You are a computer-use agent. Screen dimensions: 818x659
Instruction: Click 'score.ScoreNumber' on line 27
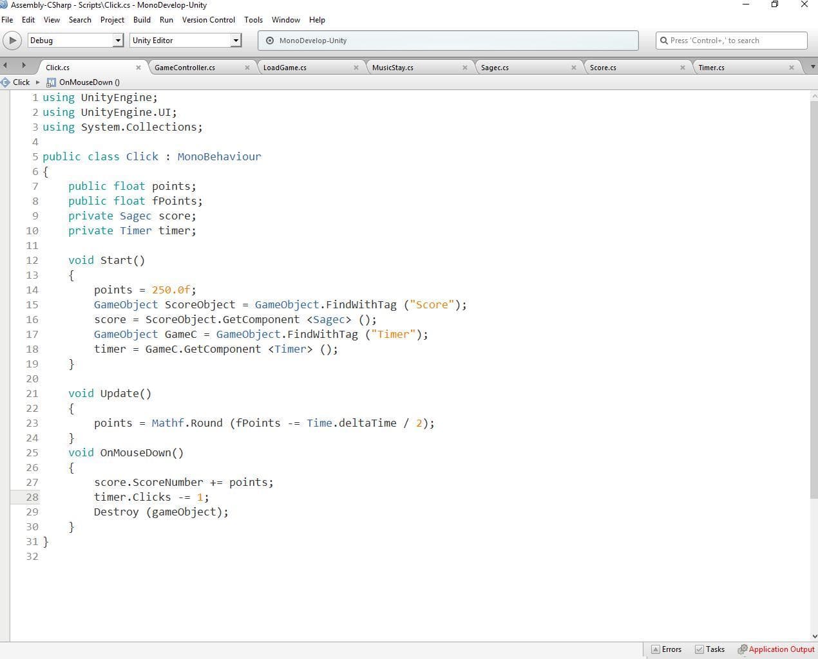[149, 483]
